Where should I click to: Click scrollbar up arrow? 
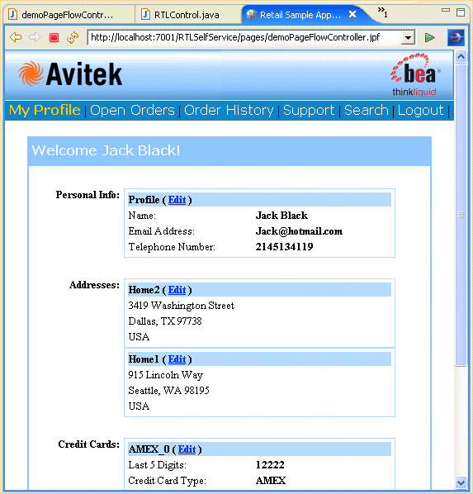coord(461,57)
